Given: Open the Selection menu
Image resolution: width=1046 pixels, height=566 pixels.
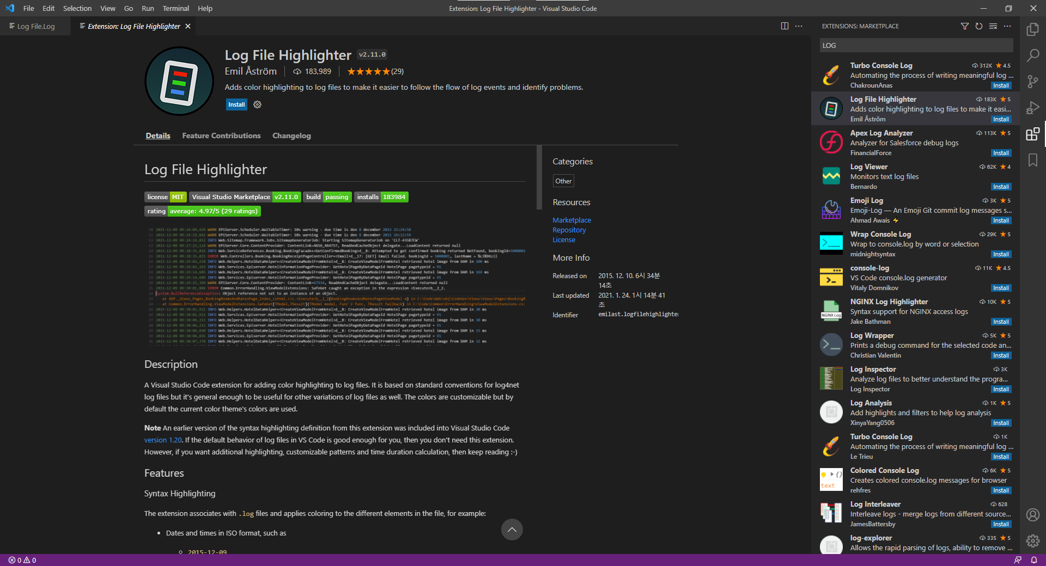Looking at the screenshot, I should click(x=77, y=8).
